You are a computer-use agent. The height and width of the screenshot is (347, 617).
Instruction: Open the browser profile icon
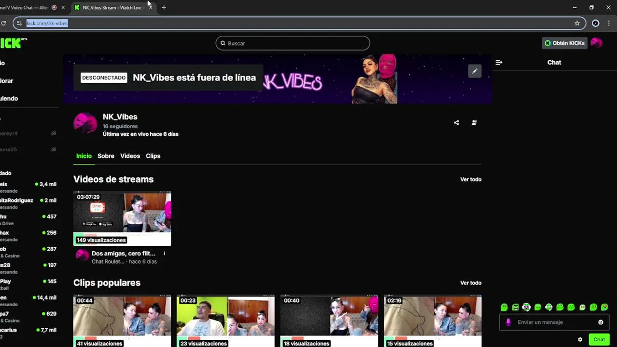click(x=595, y=23)
